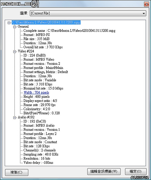The width and height of the screenshot is (151, 180).
Task: Select Format profile : Main@Main row
Action: [43, 68]
